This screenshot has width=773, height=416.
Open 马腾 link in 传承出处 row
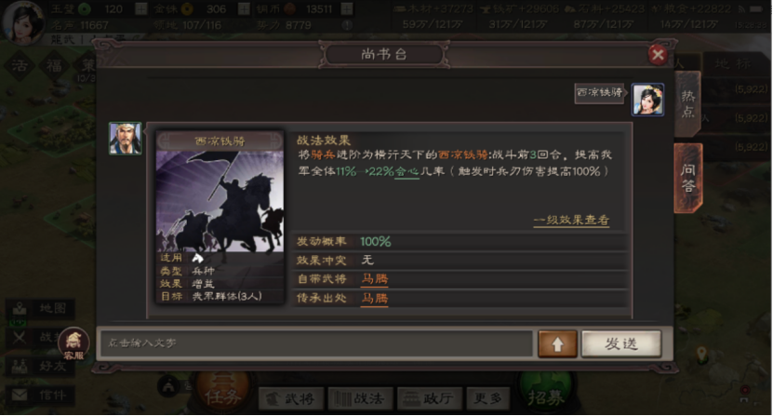coord(375,299)
